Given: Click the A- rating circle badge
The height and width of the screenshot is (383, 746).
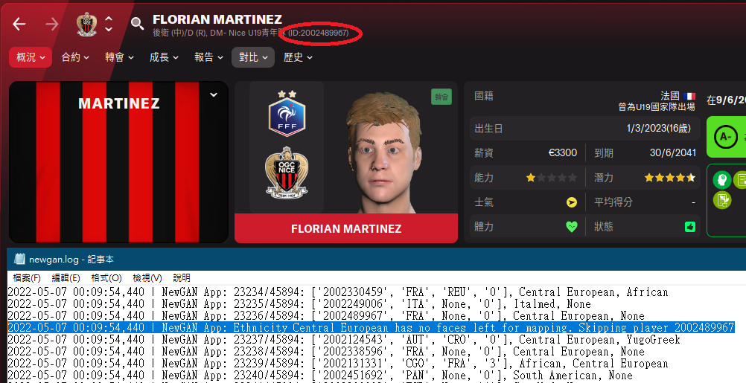Looking at the screenshot, I should tap(726, 138).
